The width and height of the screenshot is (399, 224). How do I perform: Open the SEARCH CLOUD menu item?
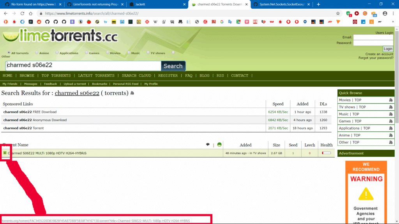coord(136,76)
